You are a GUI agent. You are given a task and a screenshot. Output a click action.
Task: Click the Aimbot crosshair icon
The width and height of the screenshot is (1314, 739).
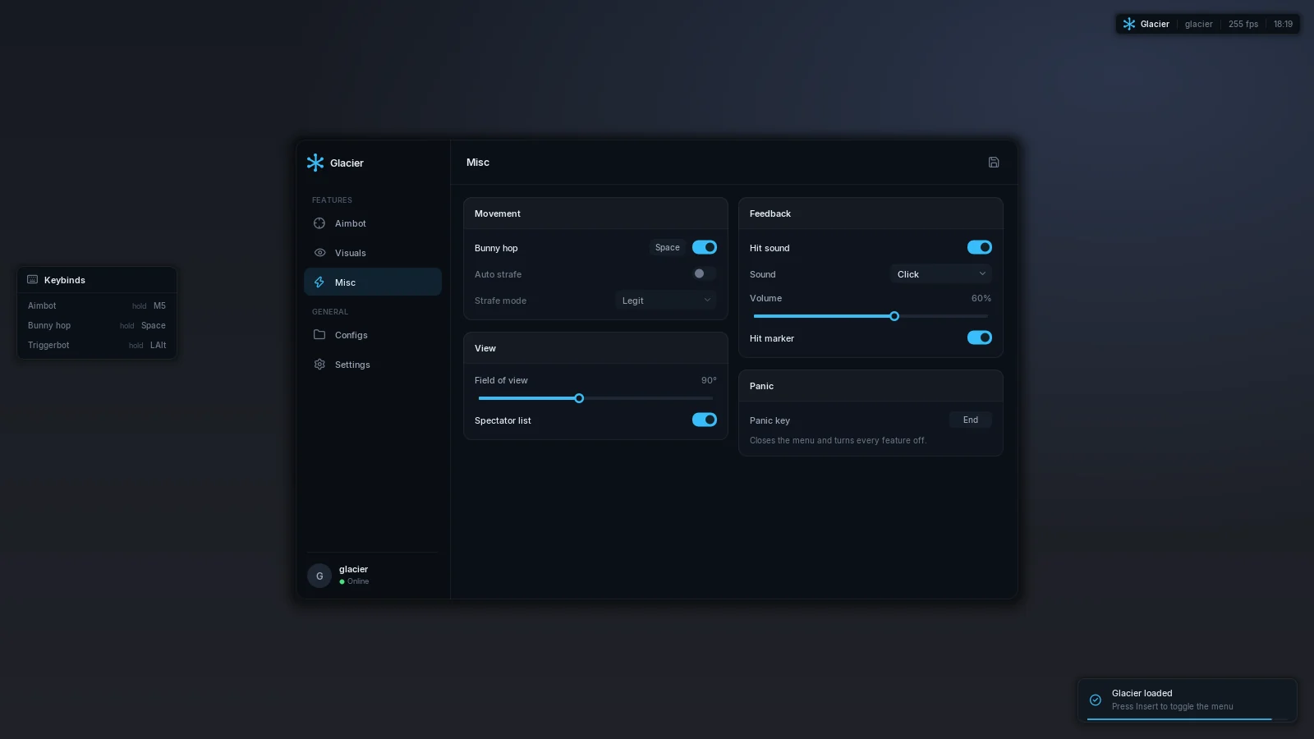[319, 223]
